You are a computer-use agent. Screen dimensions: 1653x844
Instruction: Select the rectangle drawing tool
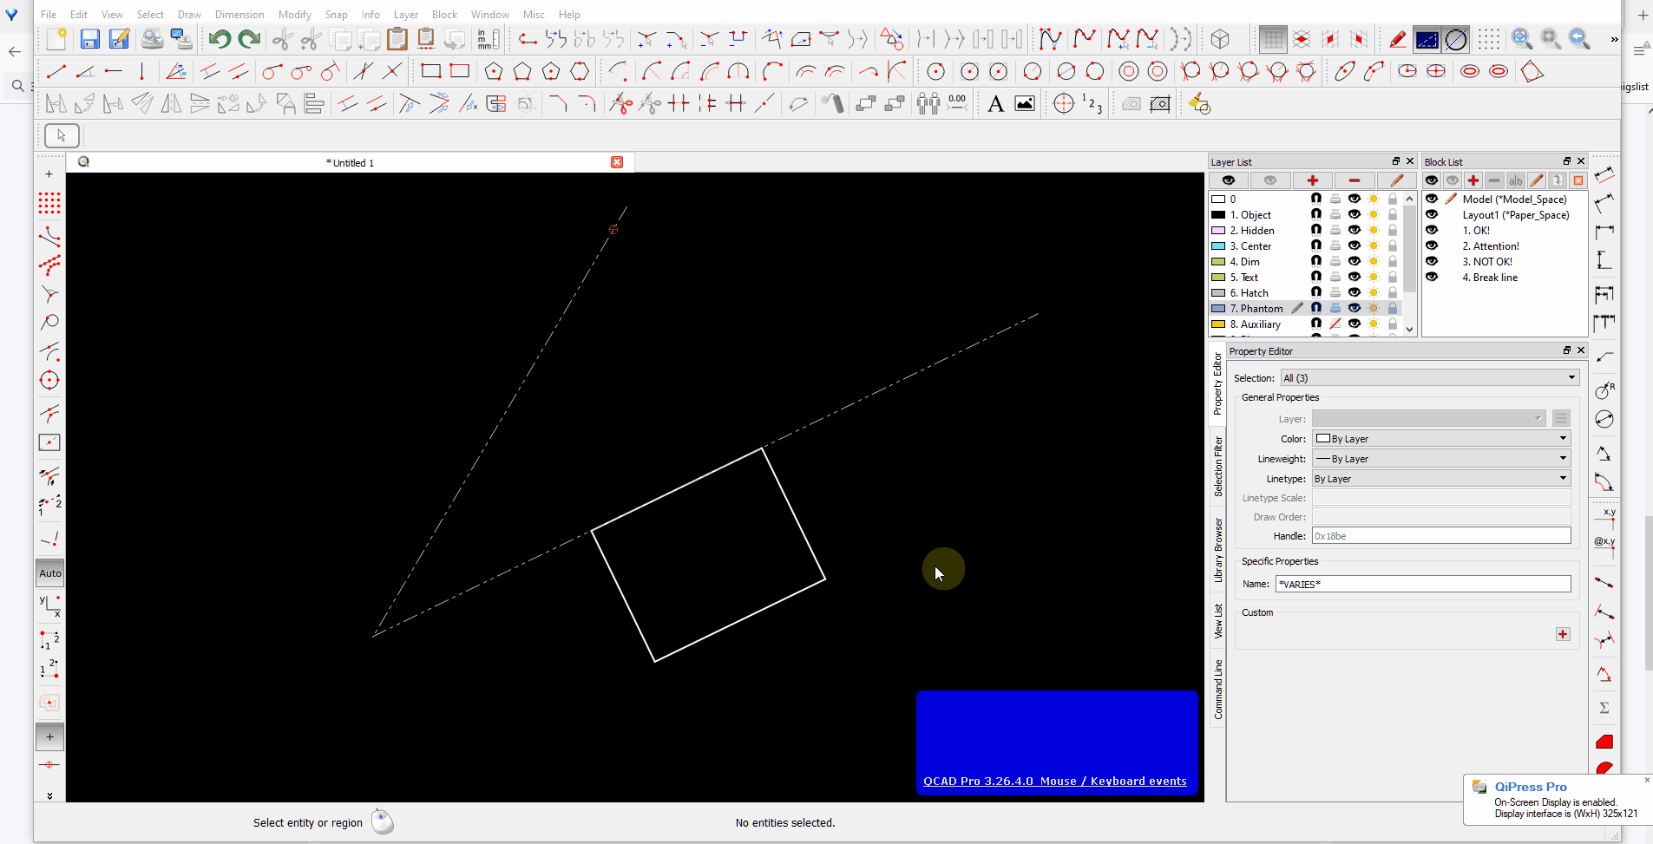(x=431, y=71)
